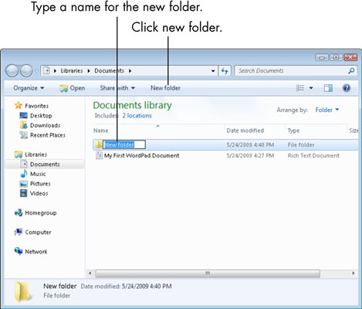Expand view options dropdown arrow
362x309 pixels.
pyautogui.click(x=311, y=88)
